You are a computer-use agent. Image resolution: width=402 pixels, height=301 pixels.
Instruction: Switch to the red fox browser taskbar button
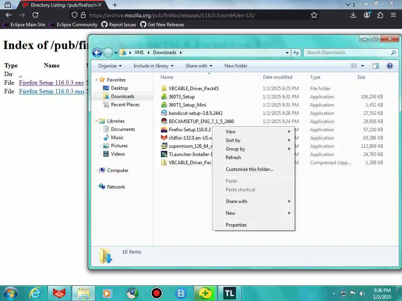point(59,293)
